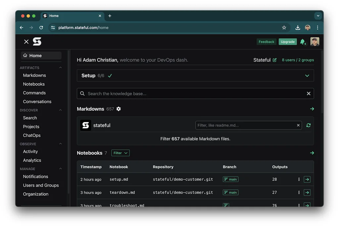Open the Filter dropdown for Notebooks
Viewport: 339px width, 227px height.
pyautogui.click(x=120, y=153)
